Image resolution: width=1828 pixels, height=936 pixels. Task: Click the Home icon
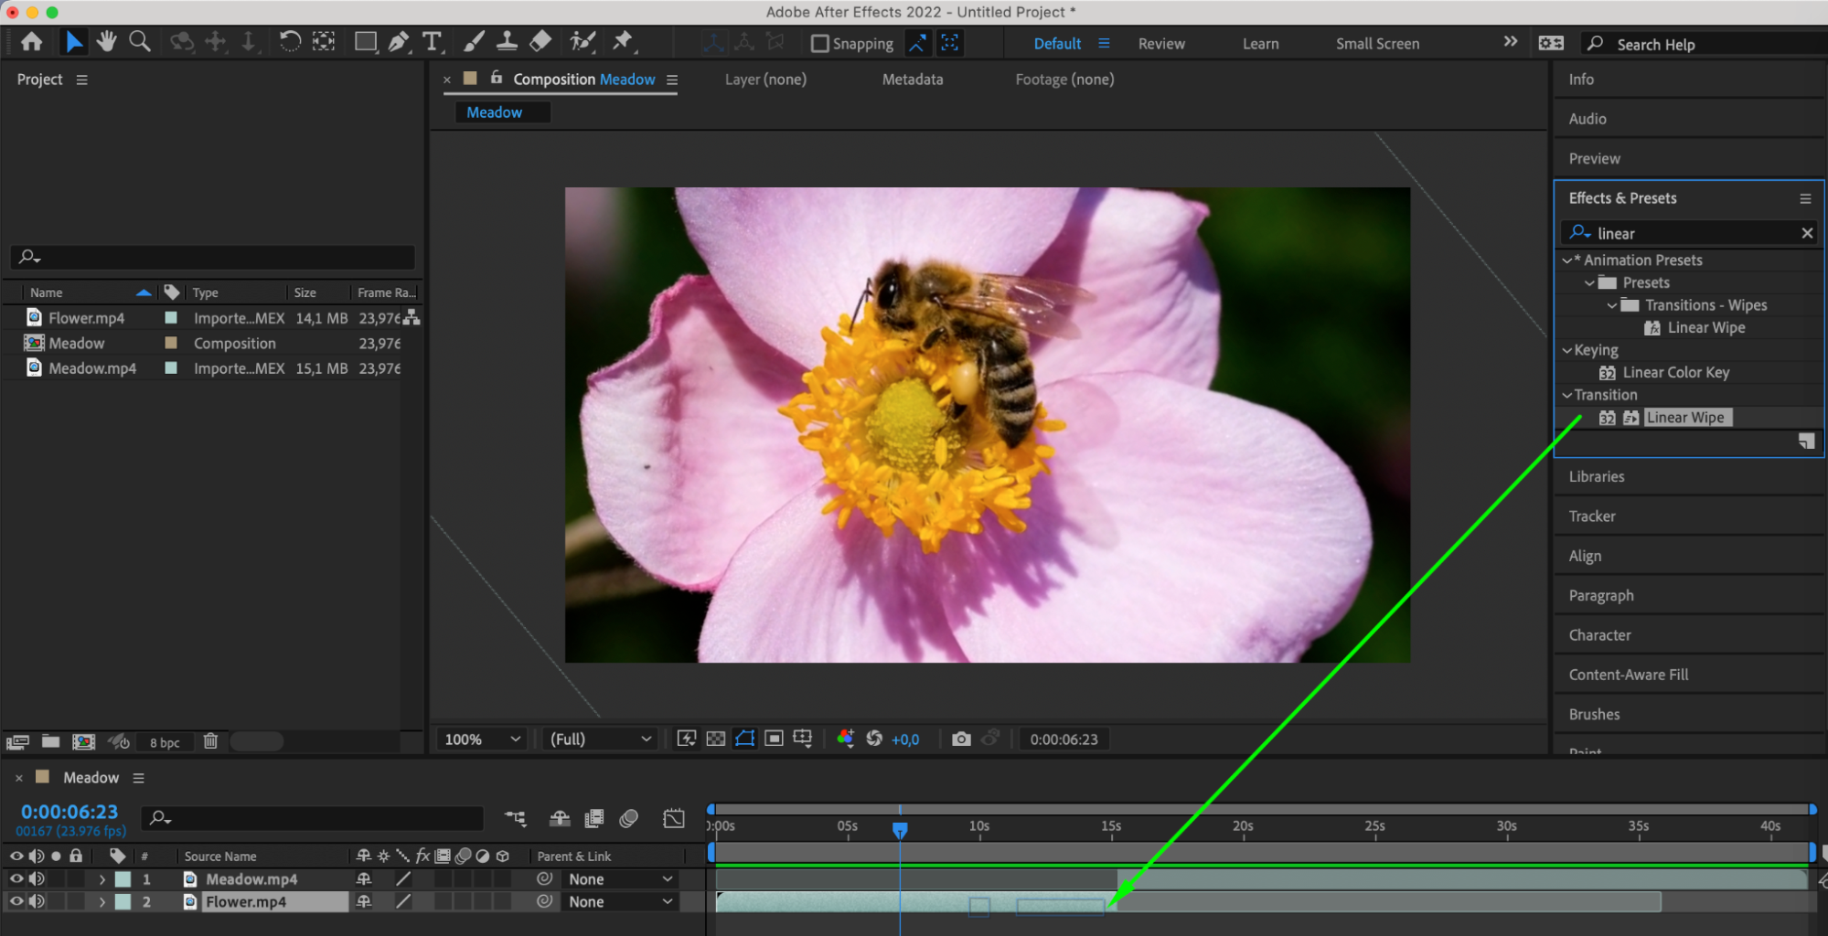(32, 42)
